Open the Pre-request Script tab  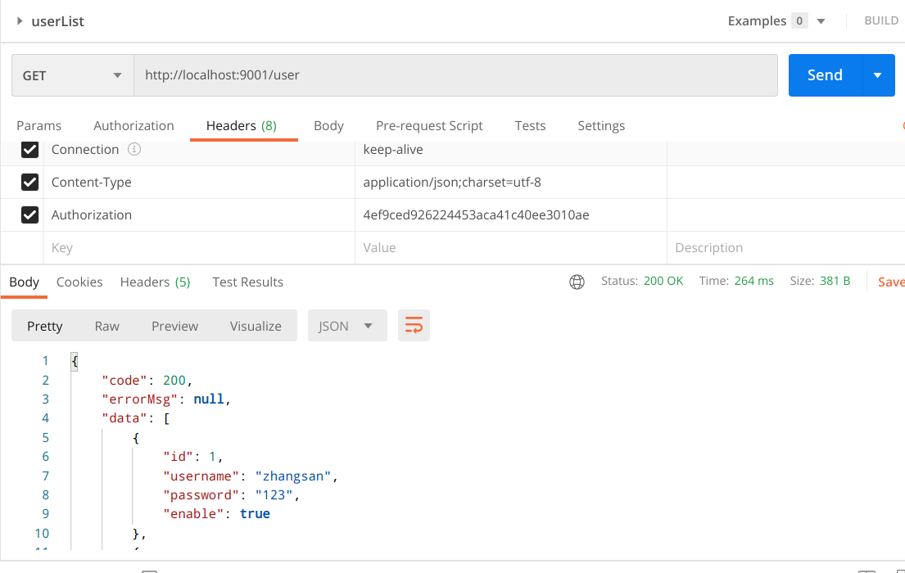[429, 126]
